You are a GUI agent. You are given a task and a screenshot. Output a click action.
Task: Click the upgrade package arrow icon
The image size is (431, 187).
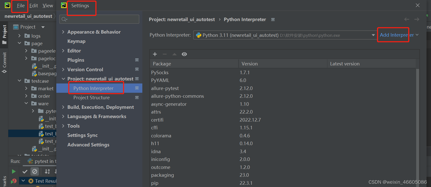(175, 54)
